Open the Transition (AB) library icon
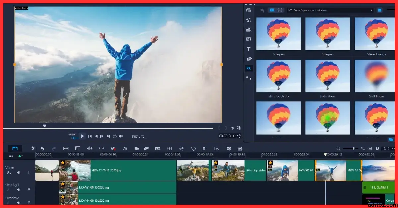 (x=249, y=39)
